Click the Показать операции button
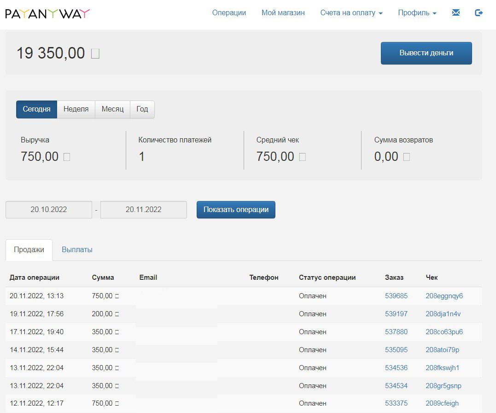Viewport: 496px width, 413px height. (236, 209)
